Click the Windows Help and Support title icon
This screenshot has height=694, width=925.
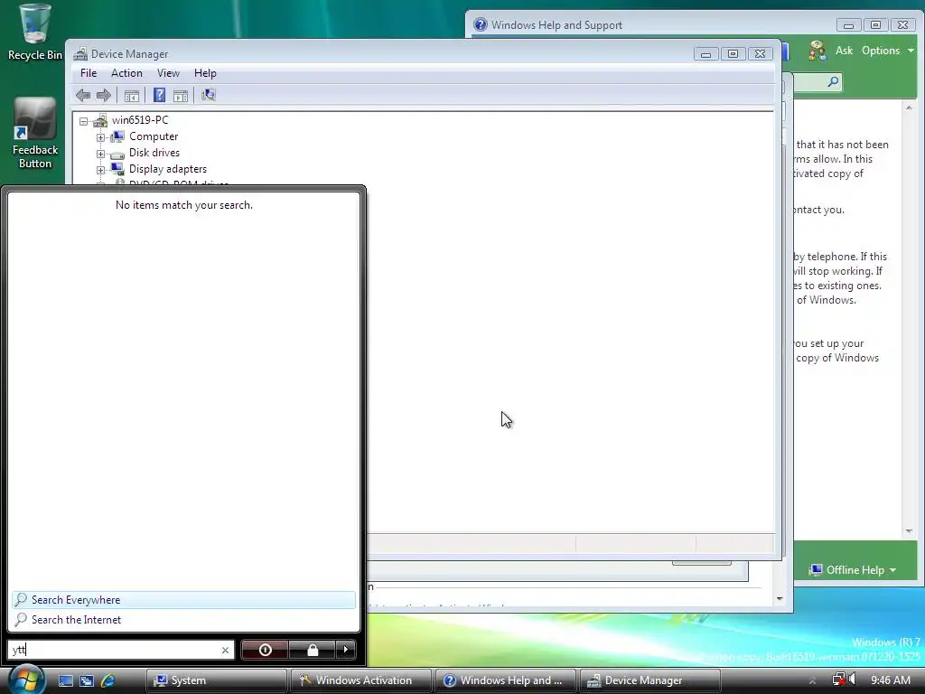pyautogui.click(x=481, y=24)
